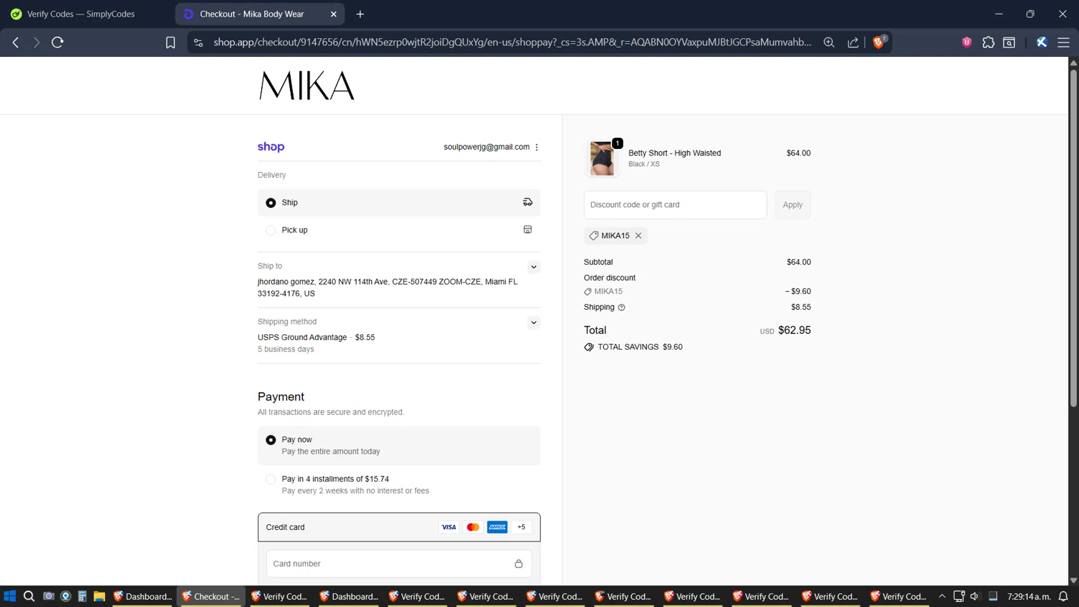
Task: Click the blue extension icon in toolbar
Action: click(x=1042, y=42)
